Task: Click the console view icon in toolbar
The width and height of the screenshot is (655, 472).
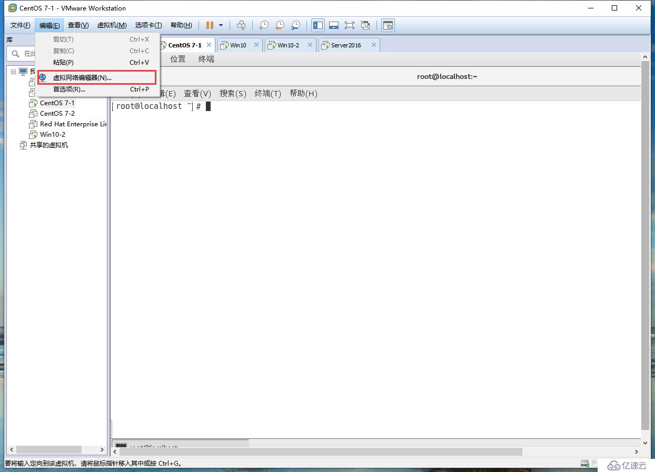Action: [388, 25]
